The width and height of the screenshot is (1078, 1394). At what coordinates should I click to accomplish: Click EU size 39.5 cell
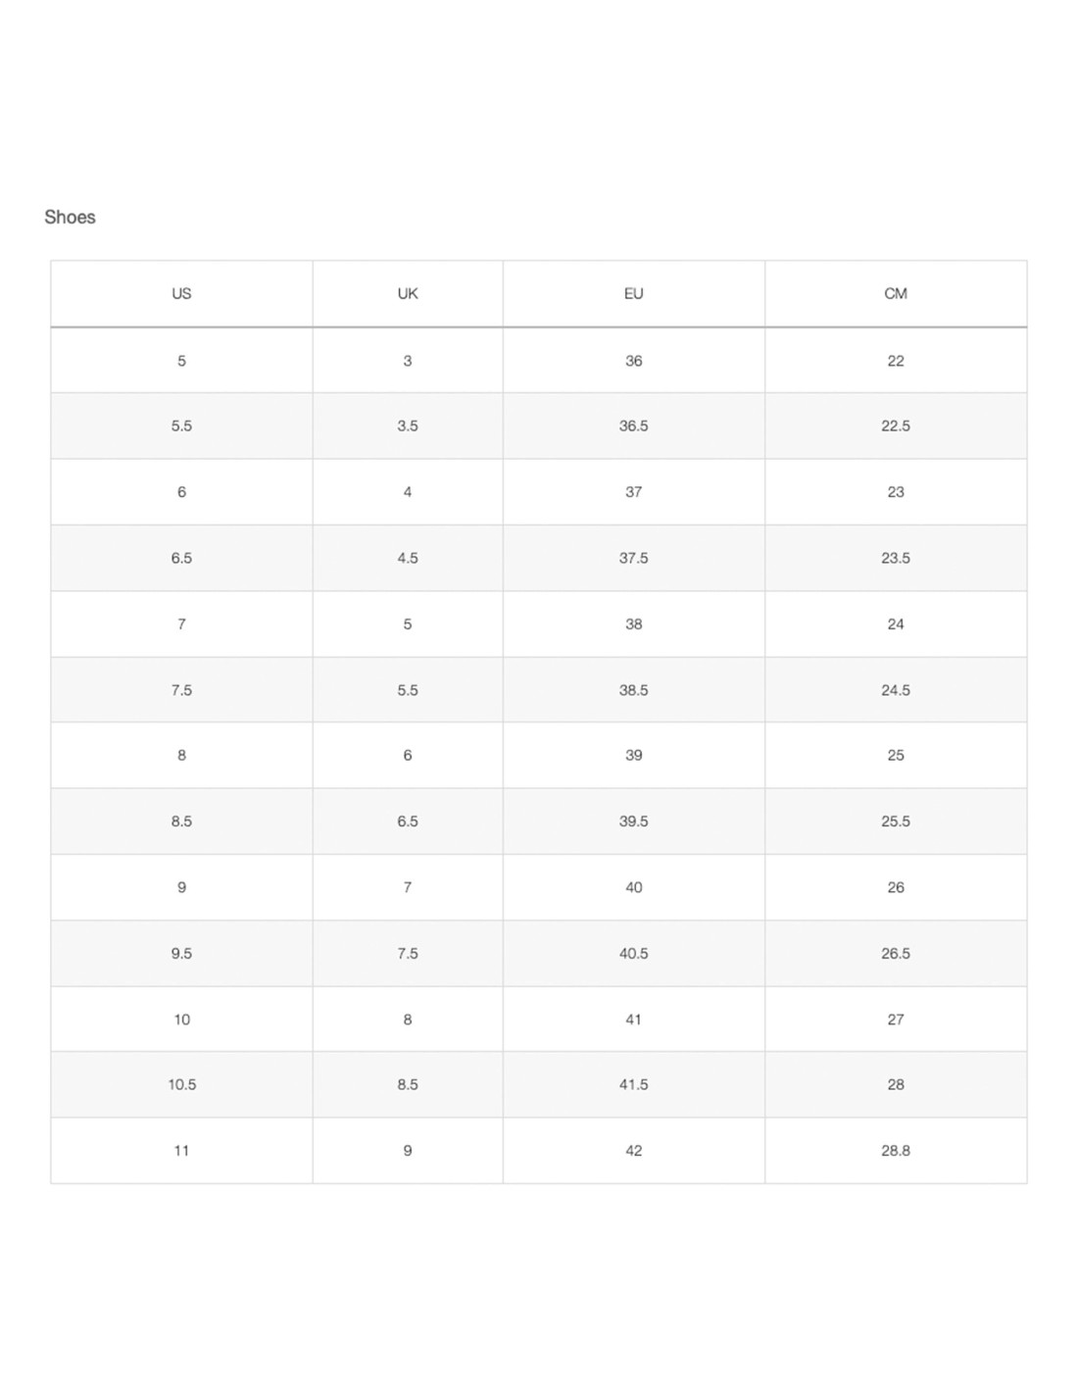pos(634,821)
